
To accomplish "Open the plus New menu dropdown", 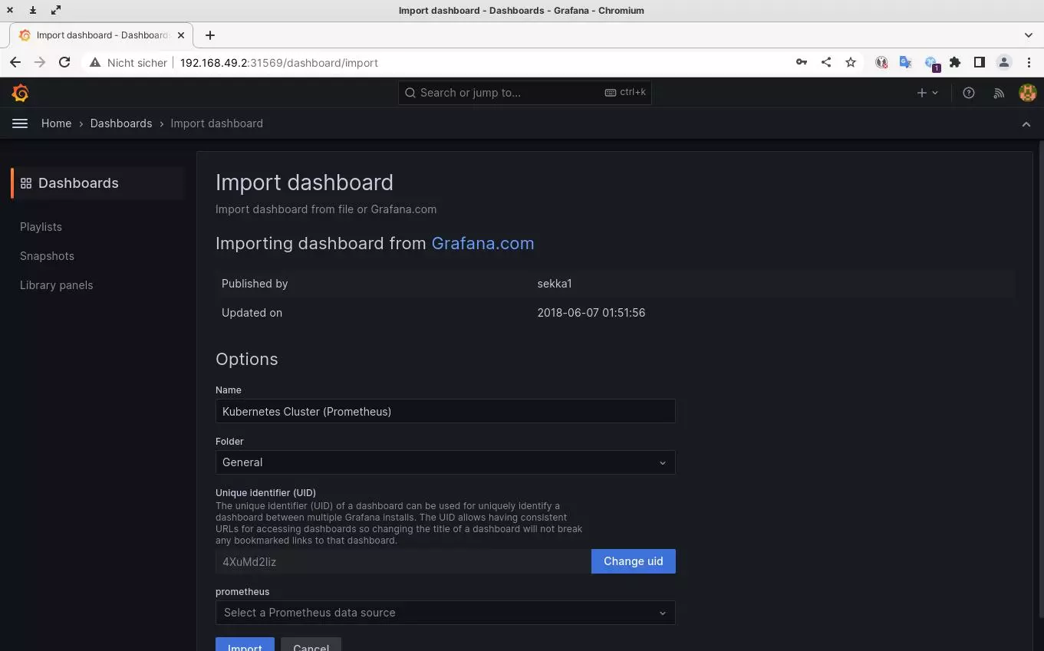I will pyautogui.click(x=927, y=93).
